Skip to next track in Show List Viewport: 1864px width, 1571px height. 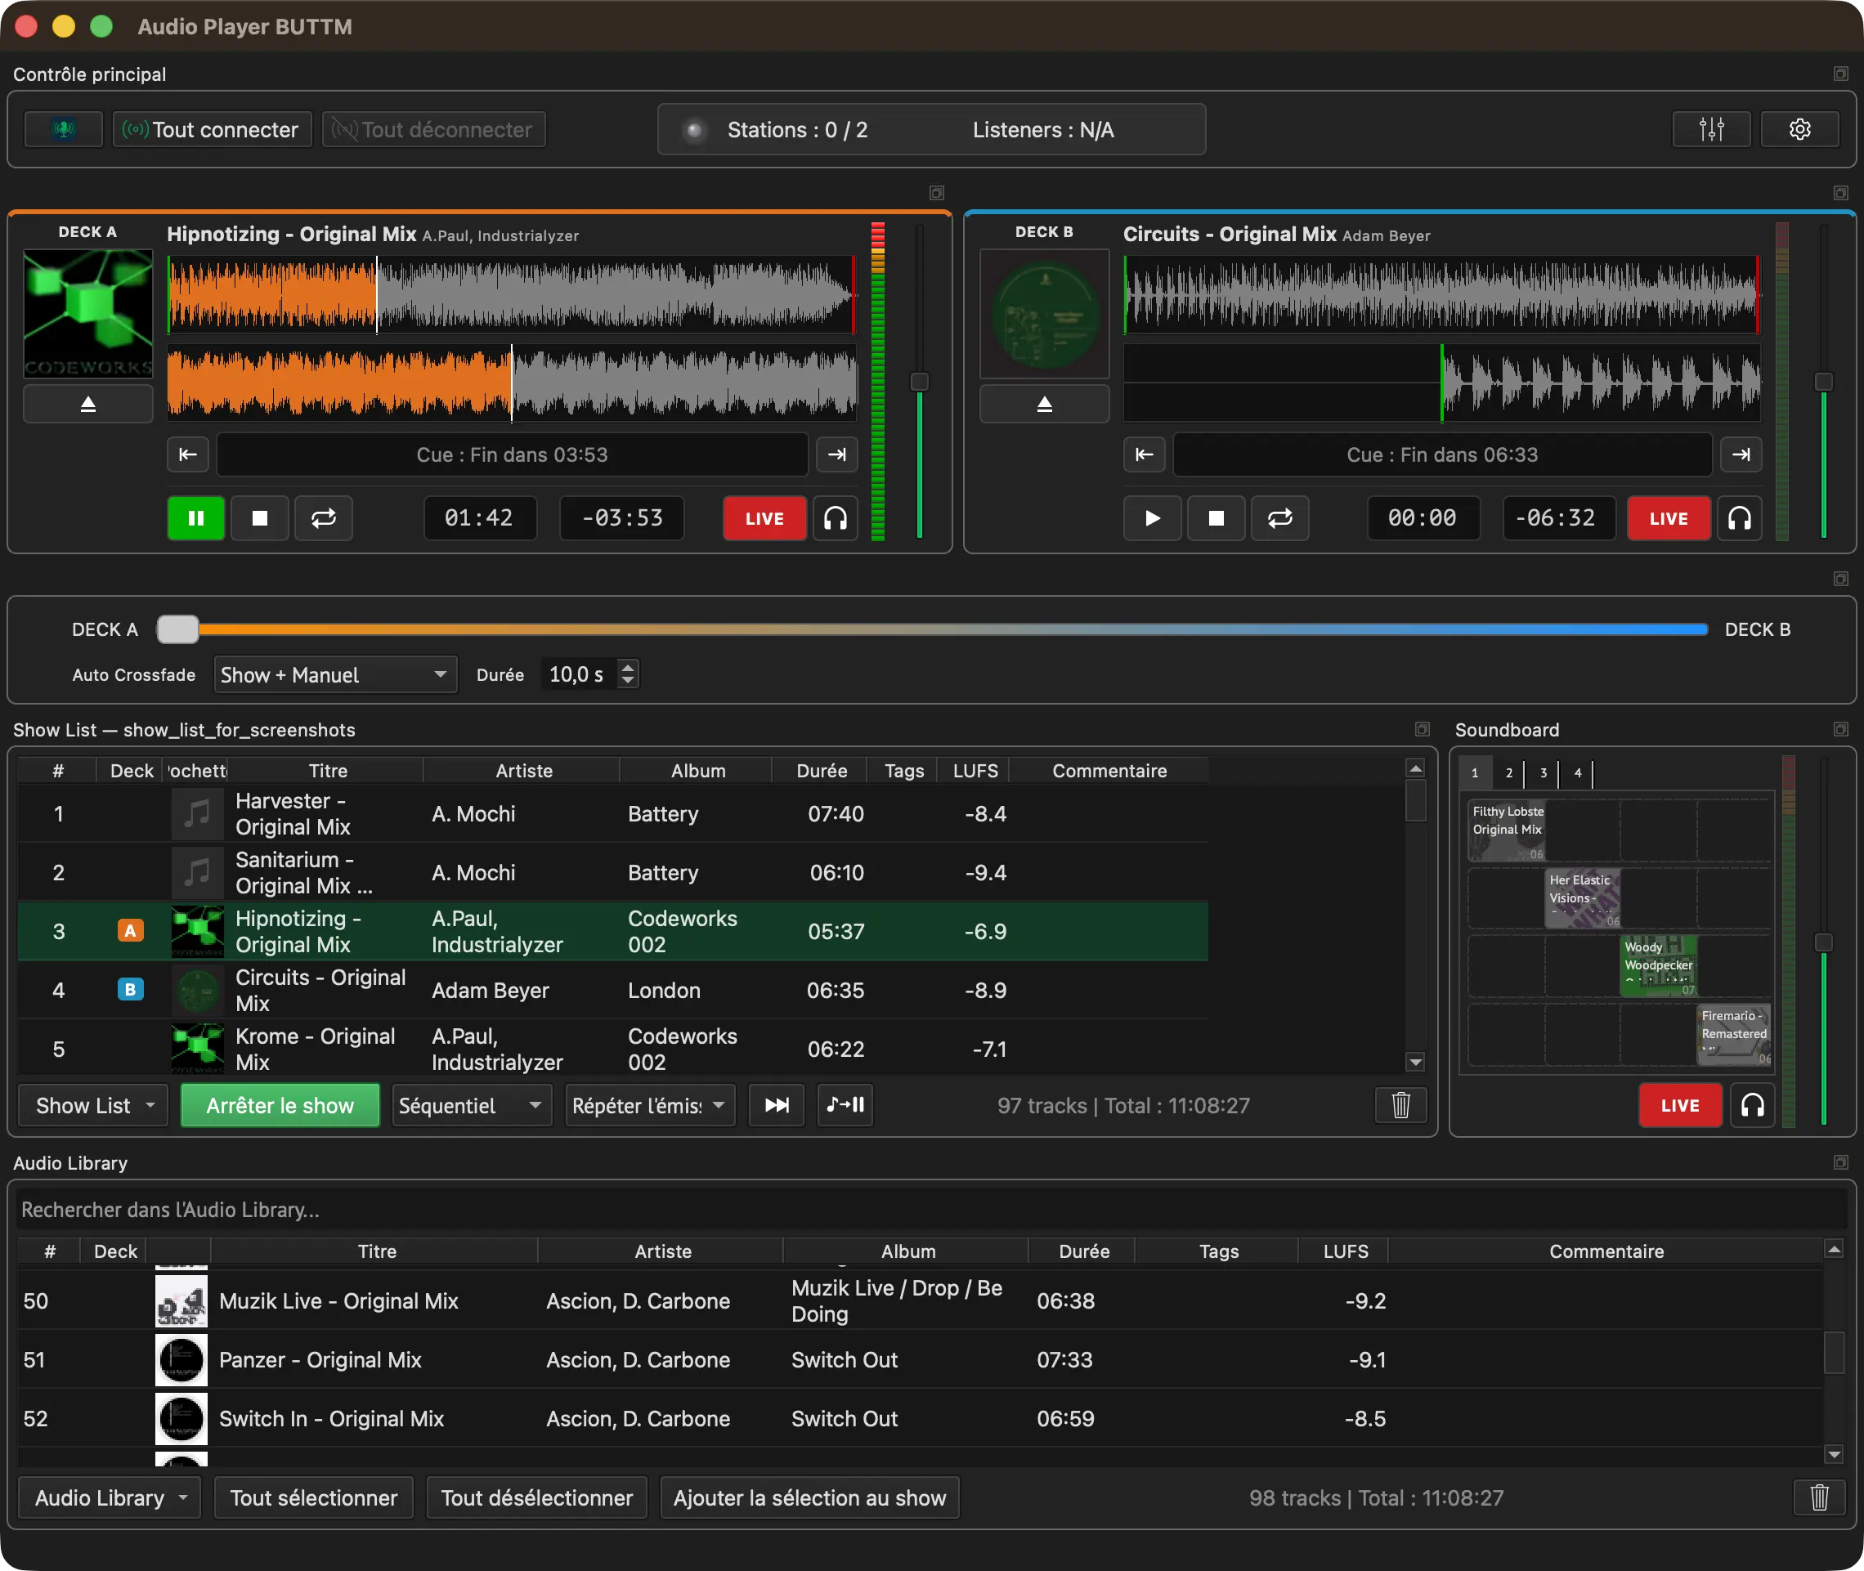(x=777, y=1105)
